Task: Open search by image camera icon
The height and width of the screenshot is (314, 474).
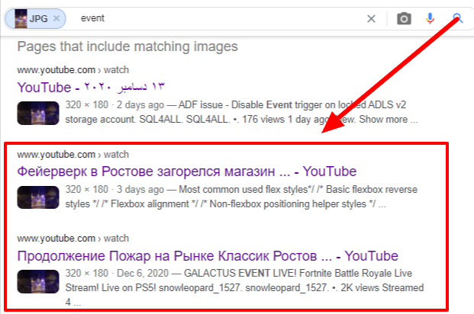Action: coord(404,19)
